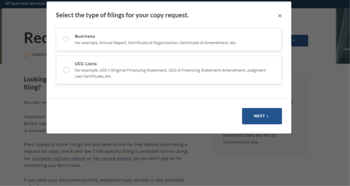This screenshot has width=350, height=186.
Task: Click the chevron arrow inside NEXT
Action: click(x=267, y=116)
